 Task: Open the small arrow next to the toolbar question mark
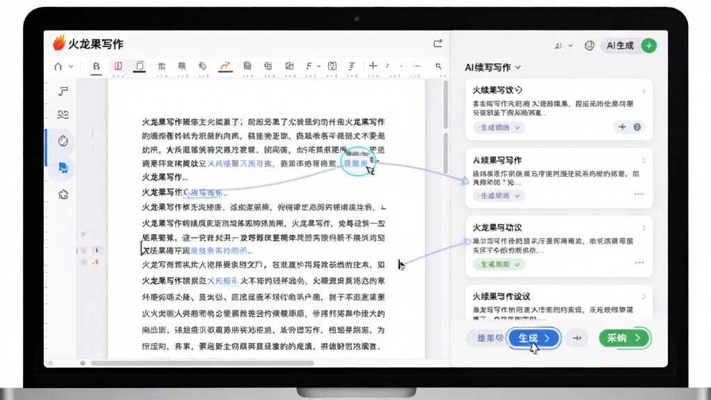click(x=401, y=67)
